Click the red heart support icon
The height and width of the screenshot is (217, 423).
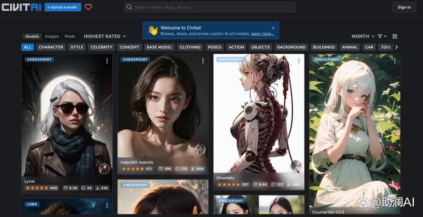point(88,8)
